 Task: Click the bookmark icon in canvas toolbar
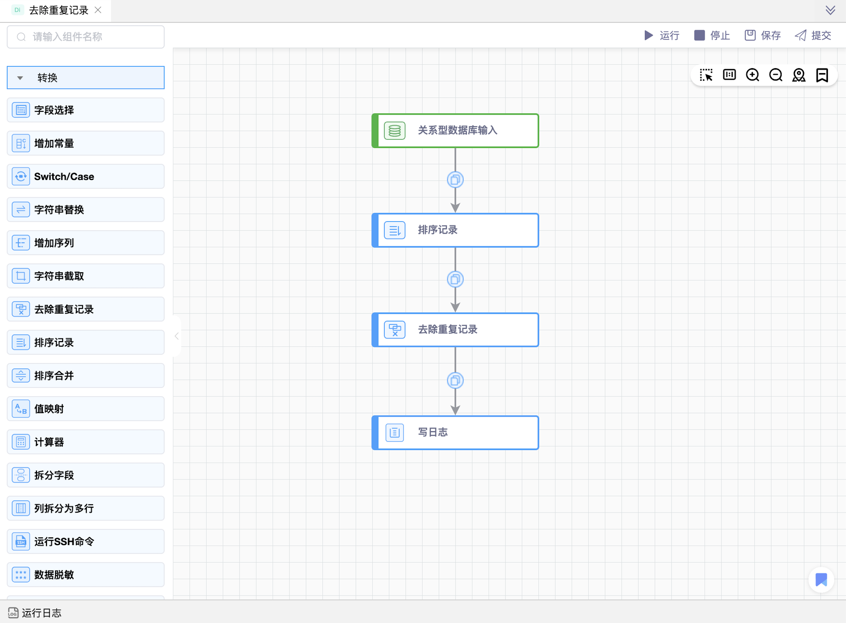(x=822, y=75)
